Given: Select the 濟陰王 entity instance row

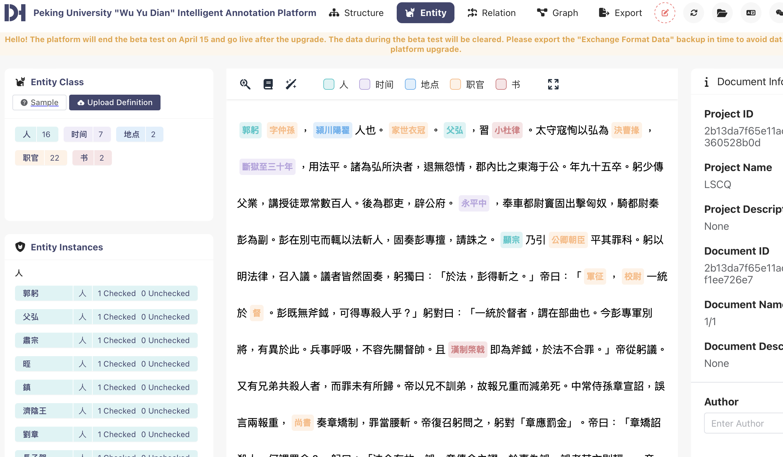Looking at the screenshot, I should click(106, 411).
